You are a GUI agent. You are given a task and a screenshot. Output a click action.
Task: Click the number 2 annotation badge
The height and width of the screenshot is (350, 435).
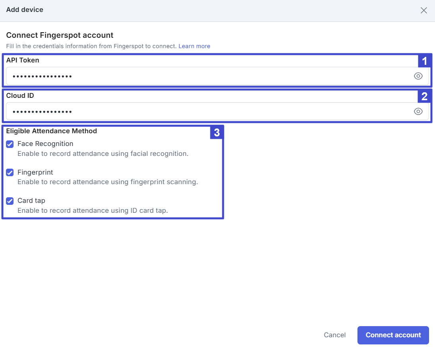[424, 96]
